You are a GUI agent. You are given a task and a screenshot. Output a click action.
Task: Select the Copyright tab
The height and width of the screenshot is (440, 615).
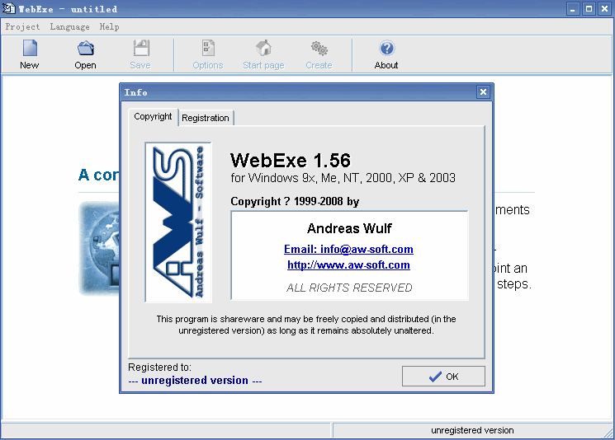tap(153, 117)
